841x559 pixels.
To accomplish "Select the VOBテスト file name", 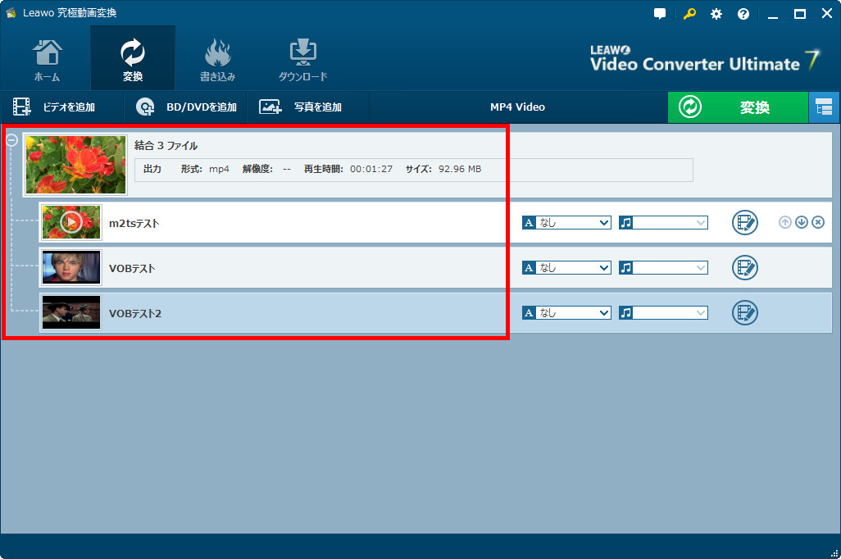I will pos(132,268).
